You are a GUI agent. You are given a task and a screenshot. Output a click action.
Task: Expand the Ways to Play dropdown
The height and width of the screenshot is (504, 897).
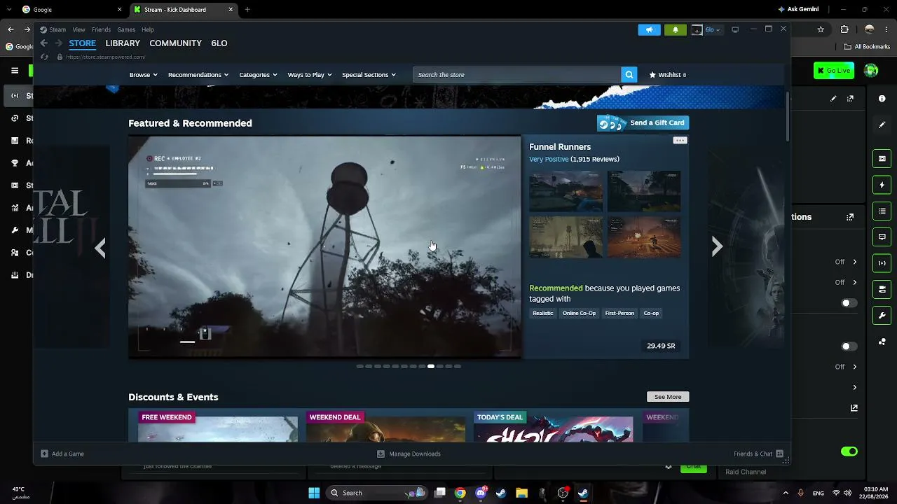pyautogui.click(x=309, y=75)
